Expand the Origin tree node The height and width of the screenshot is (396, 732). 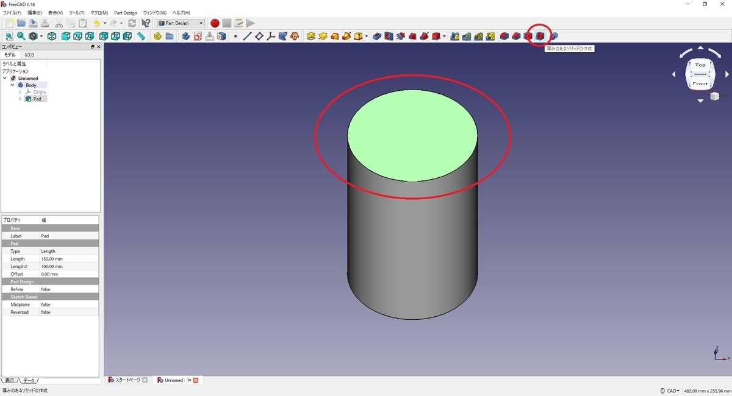point(20,92)
